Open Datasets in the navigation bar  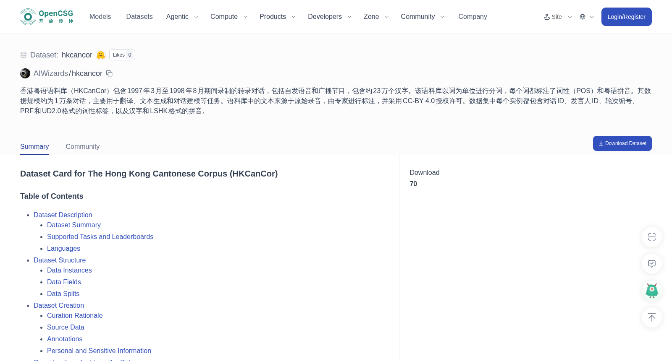point(139,17)
